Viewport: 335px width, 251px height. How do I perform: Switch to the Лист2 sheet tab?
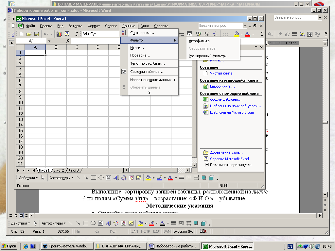click(59, 170)
